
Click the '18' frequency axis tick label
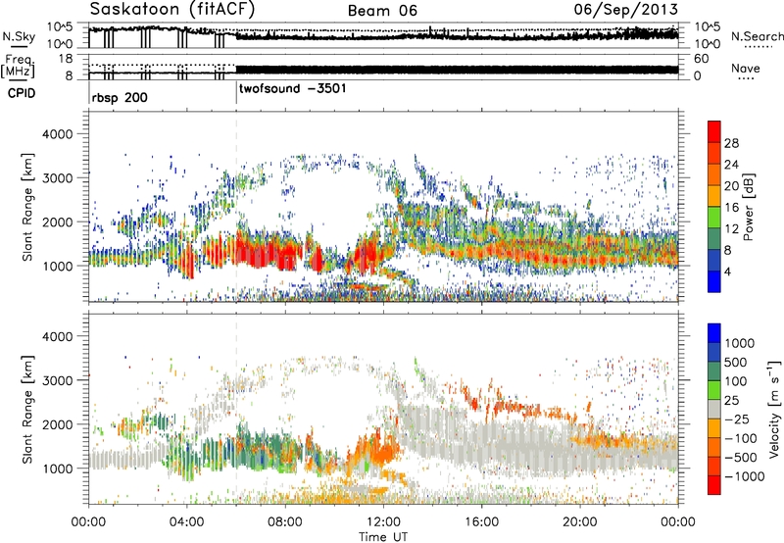[x=66, y=59]
